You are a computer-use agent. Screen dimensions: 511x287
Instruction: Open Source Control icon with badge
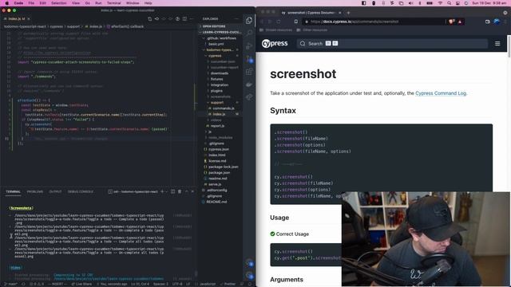[249, 59]
